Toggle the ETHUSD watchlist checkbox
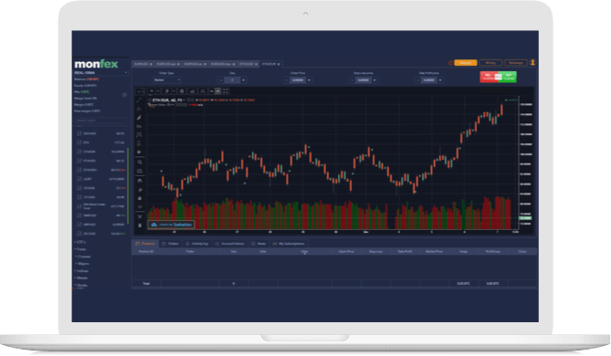 [x=79, y=161]
